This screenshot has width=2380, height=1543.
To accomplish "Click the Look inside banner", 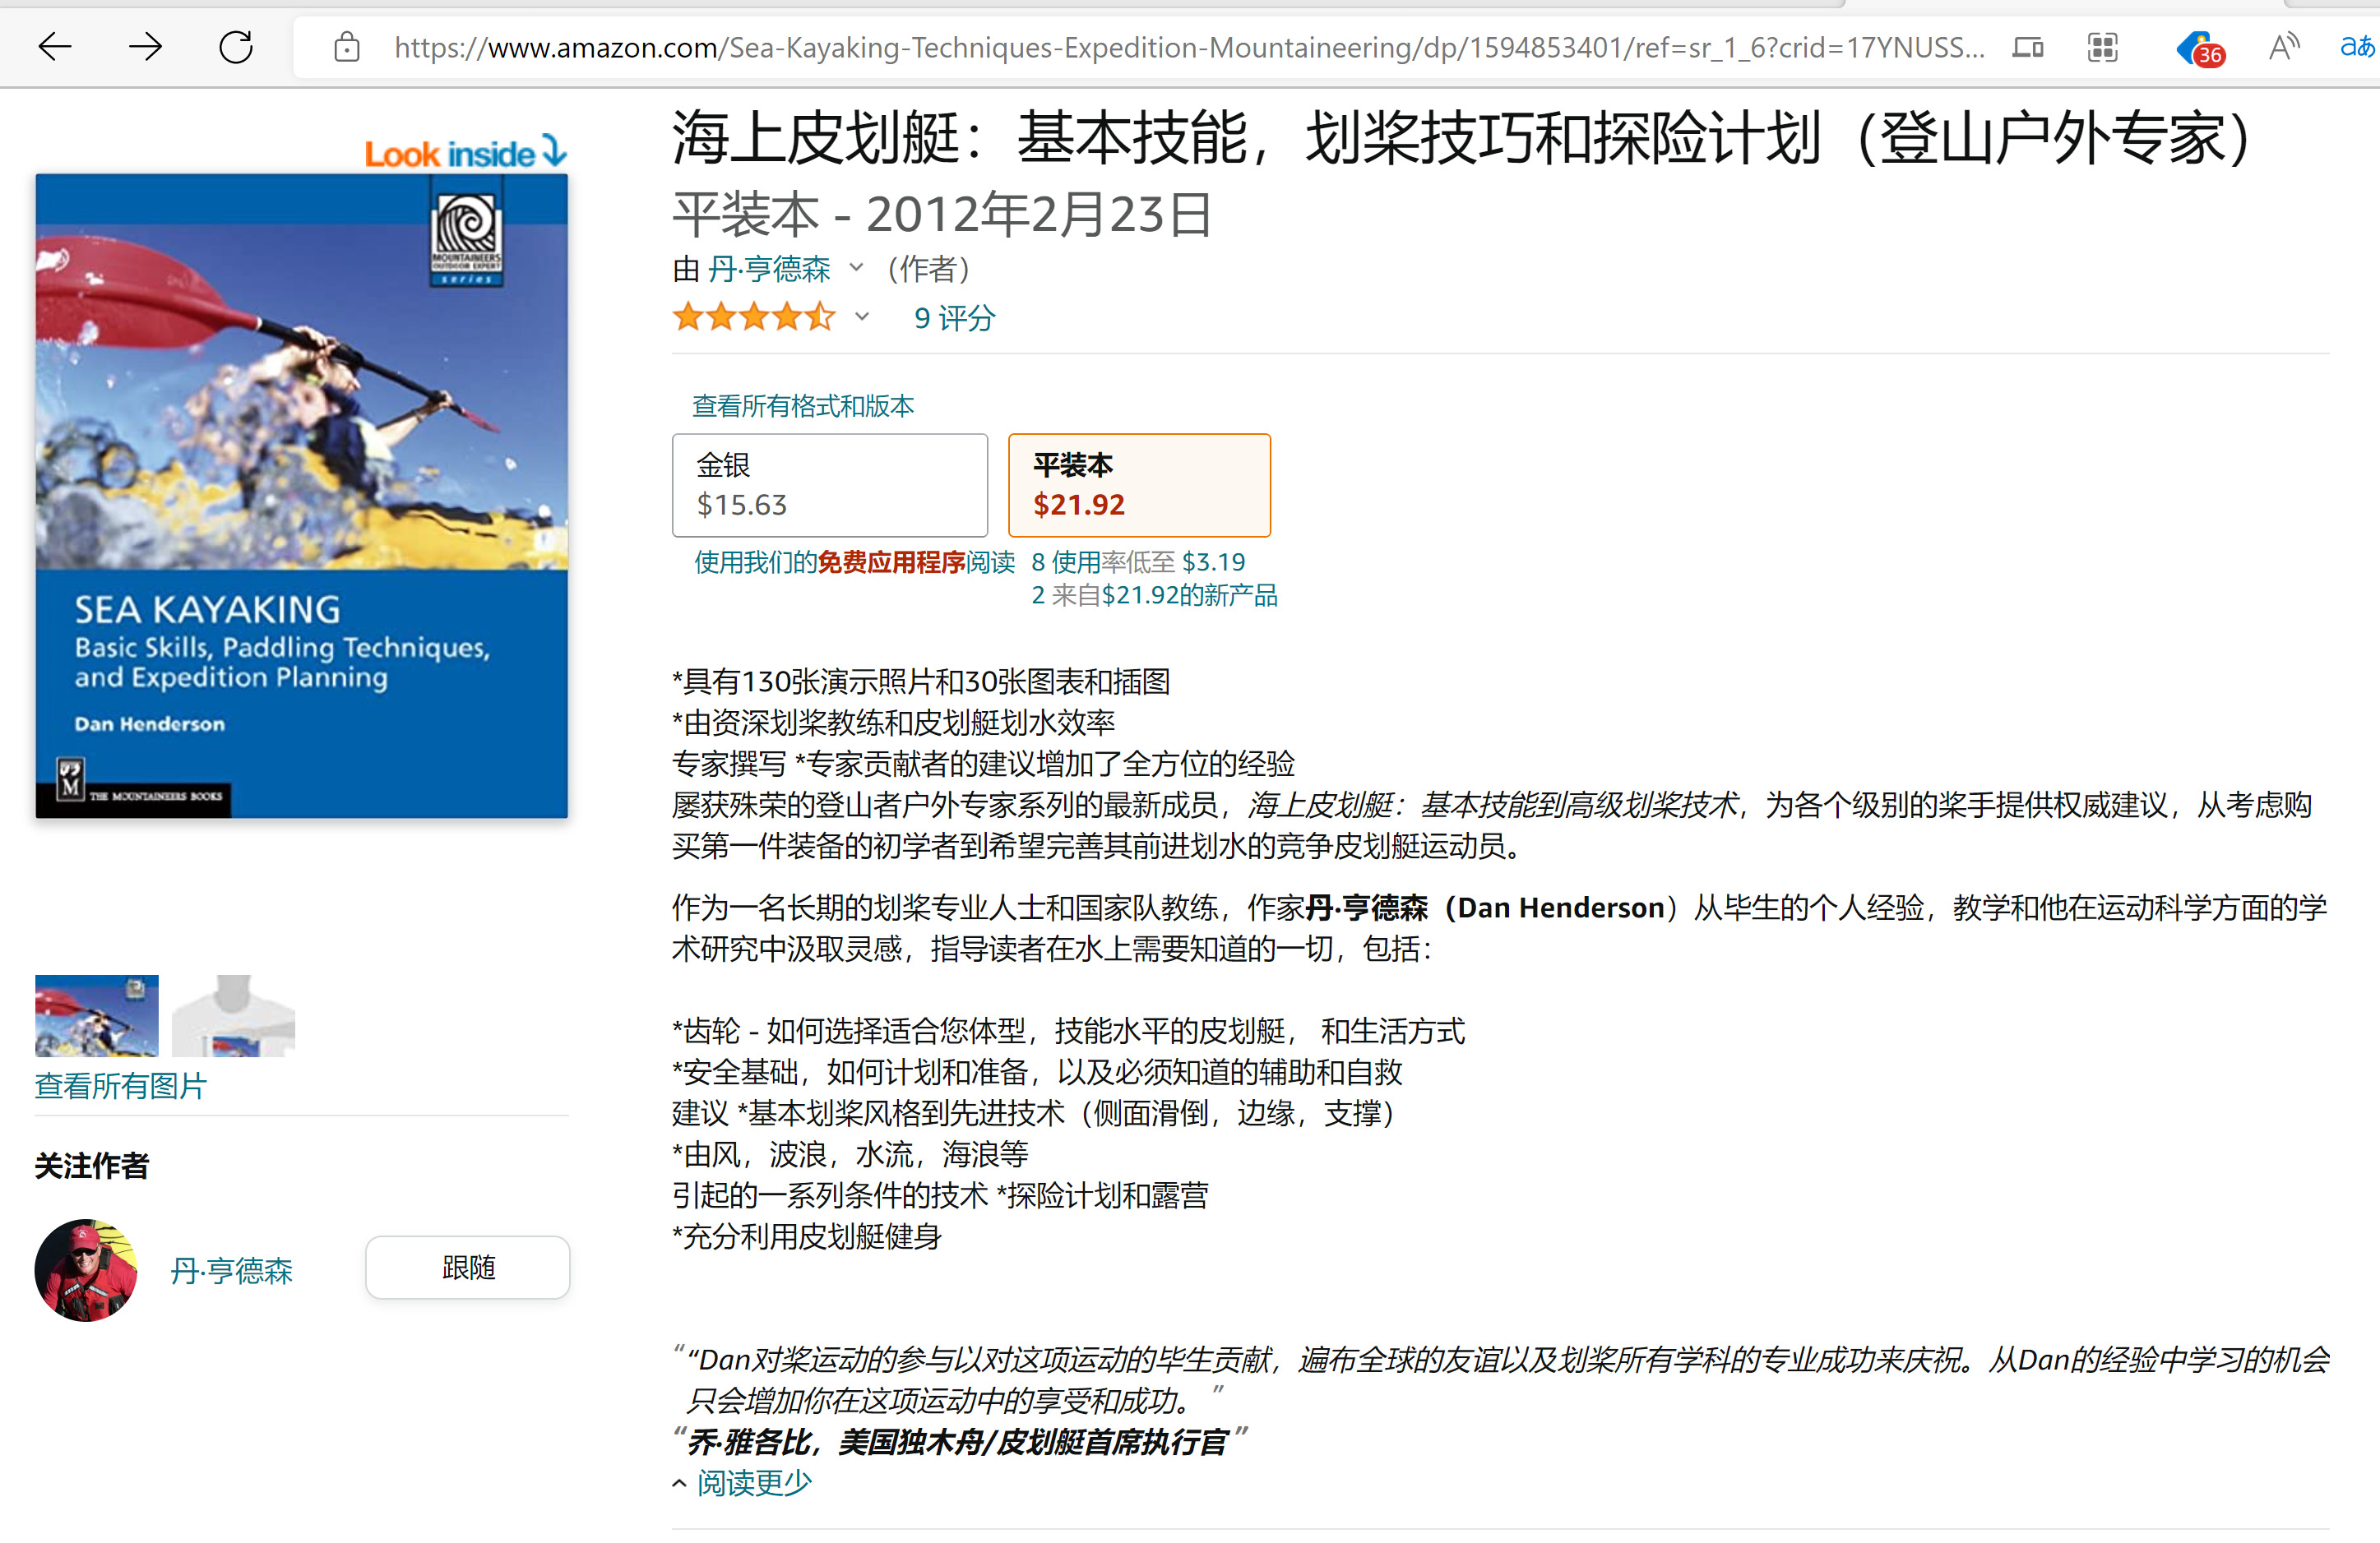I will pos(465,153).
